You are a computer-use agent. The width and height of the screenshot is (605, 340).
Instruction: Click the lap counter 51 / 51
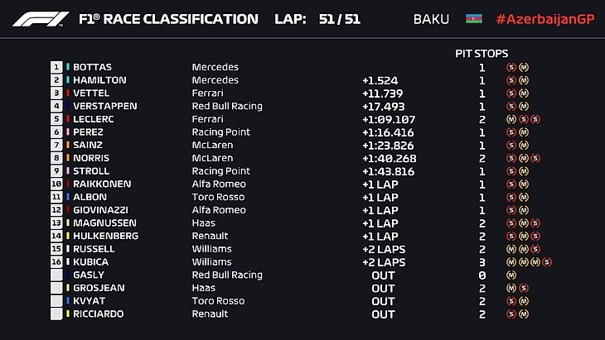[x=339, y=18]
